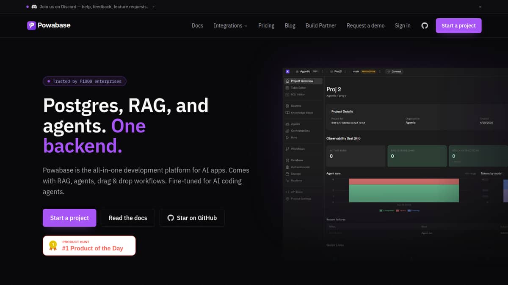Click the Sources icon in dashboard sidebar
508x285 pixels.
point(287,106)
